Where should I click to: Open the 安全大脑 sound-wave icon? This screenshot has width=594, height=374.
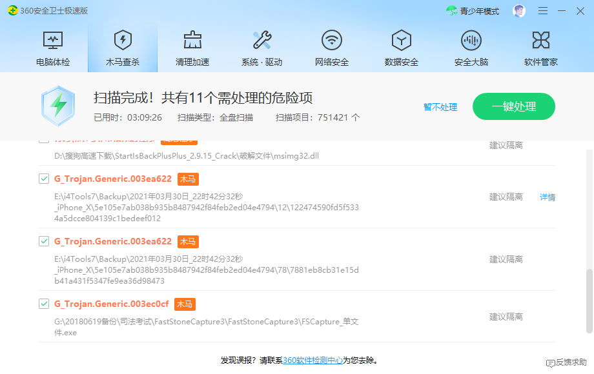pyautogui.click(x=471, y=40)
